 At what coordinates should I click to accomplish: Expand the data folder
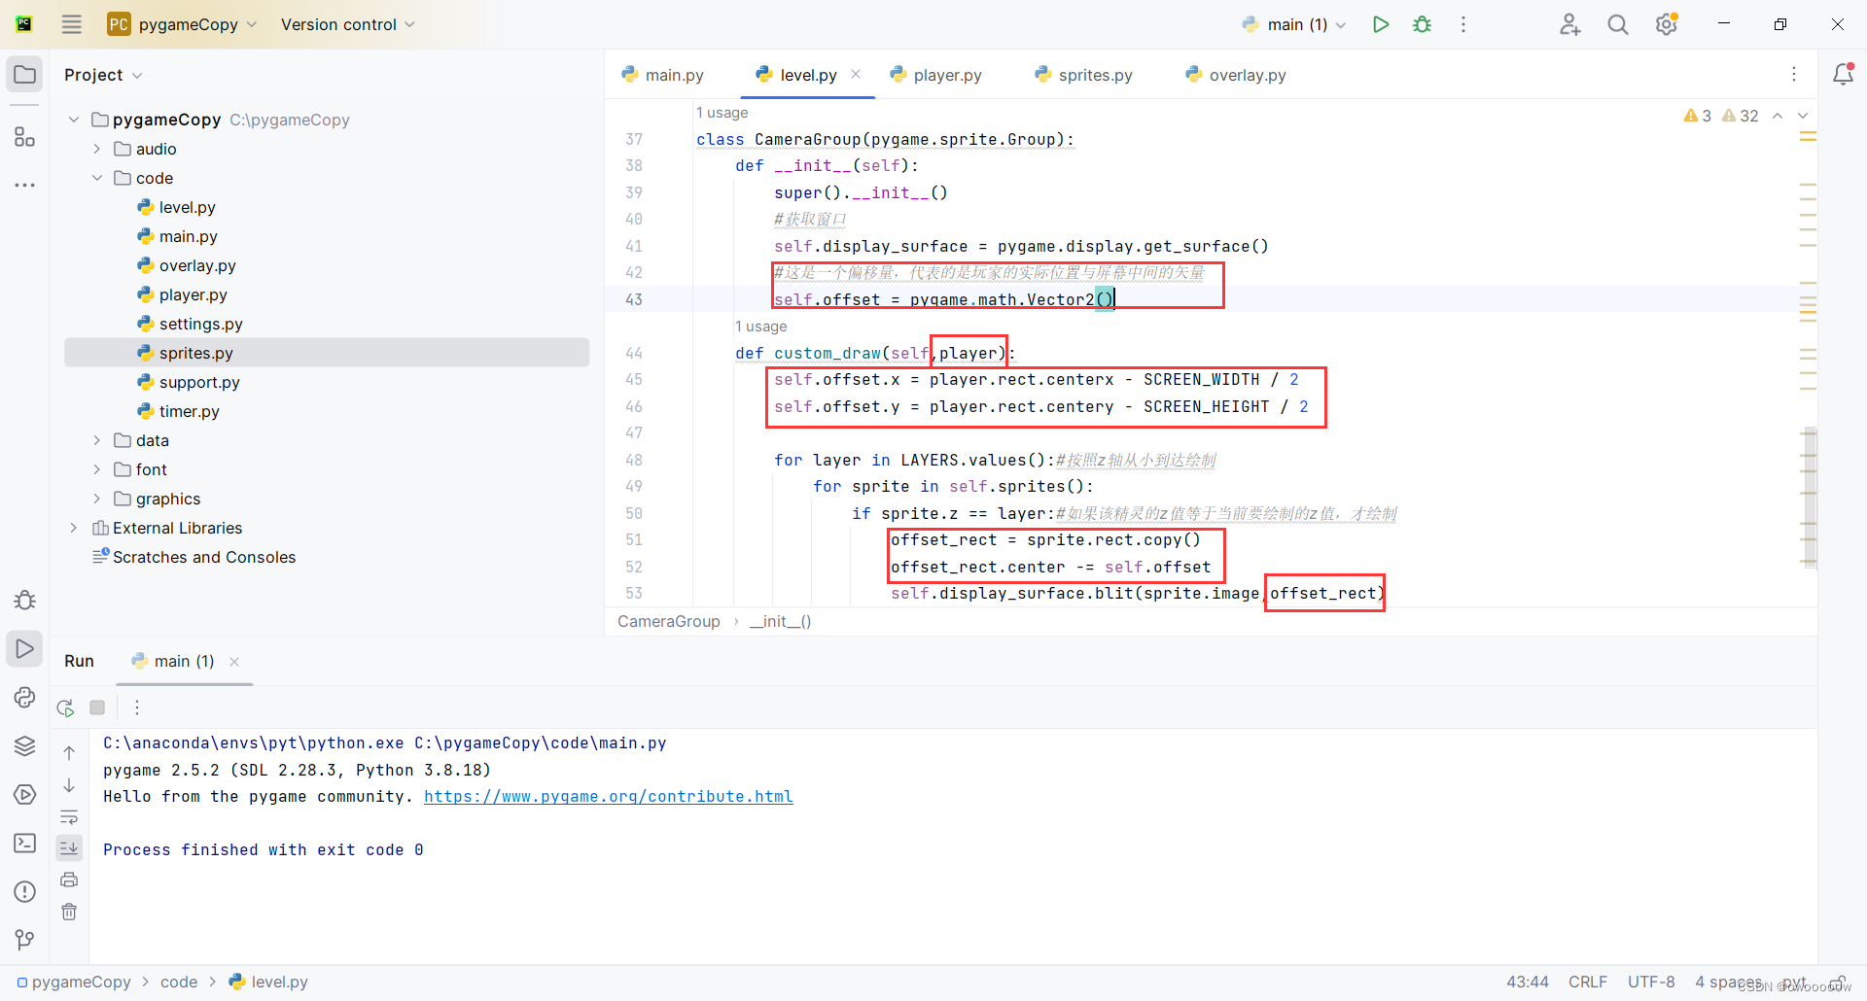97,440
